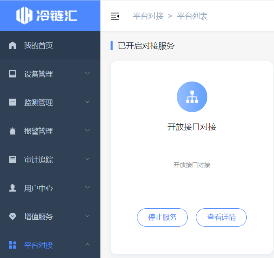Select the 平台对接 menu label

(x=39, y=245)
